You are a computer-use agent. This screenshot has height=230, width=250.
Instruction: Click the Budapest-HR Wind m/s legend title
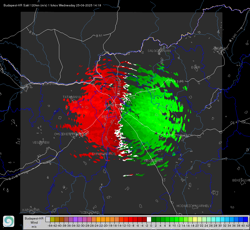point(34,223)
